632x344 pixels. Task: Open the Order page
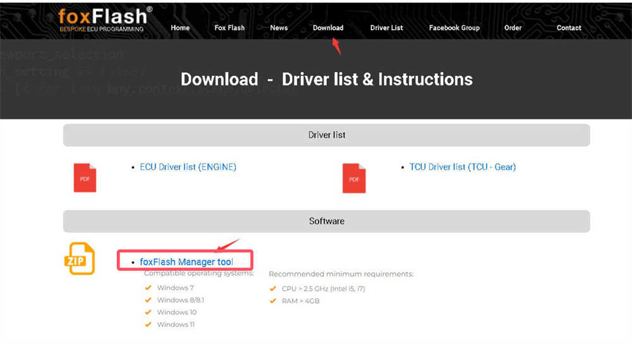pyautogui.click(x=513, y=28)
